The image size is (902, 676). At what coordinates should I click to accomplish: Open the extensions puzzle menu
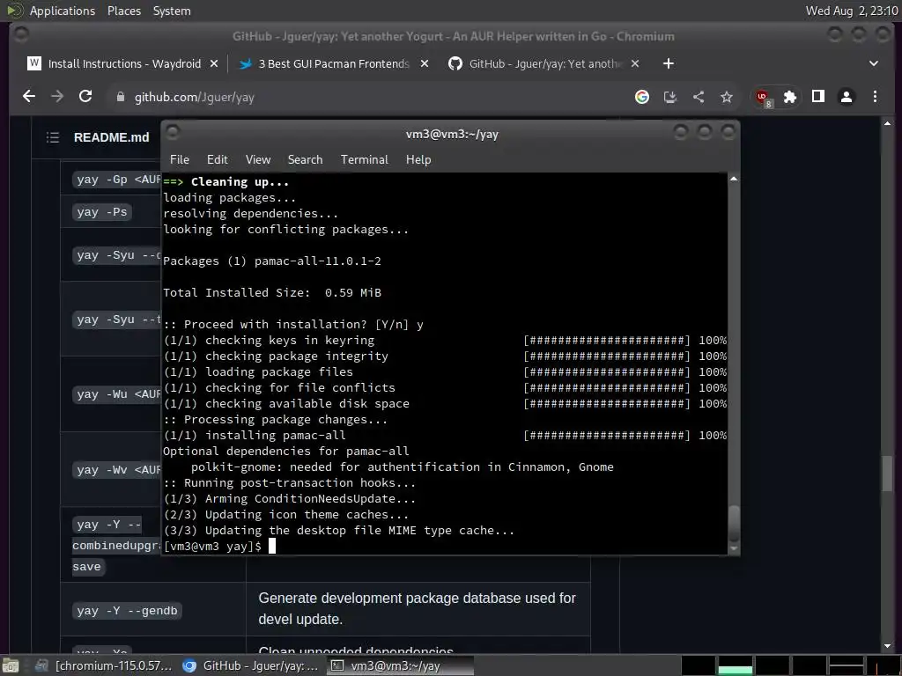(x=790, y=97)
